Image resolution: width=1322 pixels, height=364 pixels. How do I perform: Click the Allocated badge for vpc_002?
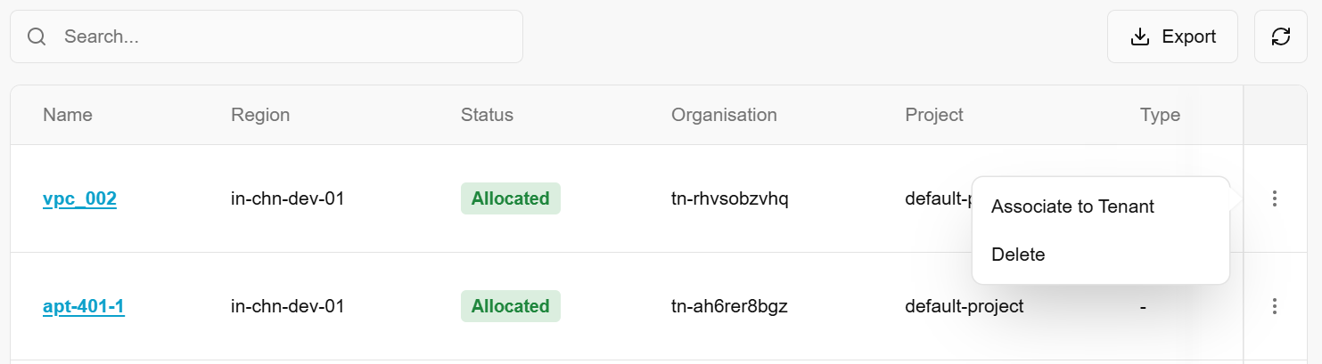(510, 198)
